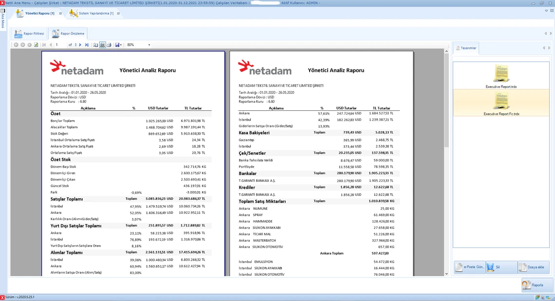Close the Yönetici Raporu tab
This screenshot has height=301, width=555.
pos(60,14)
